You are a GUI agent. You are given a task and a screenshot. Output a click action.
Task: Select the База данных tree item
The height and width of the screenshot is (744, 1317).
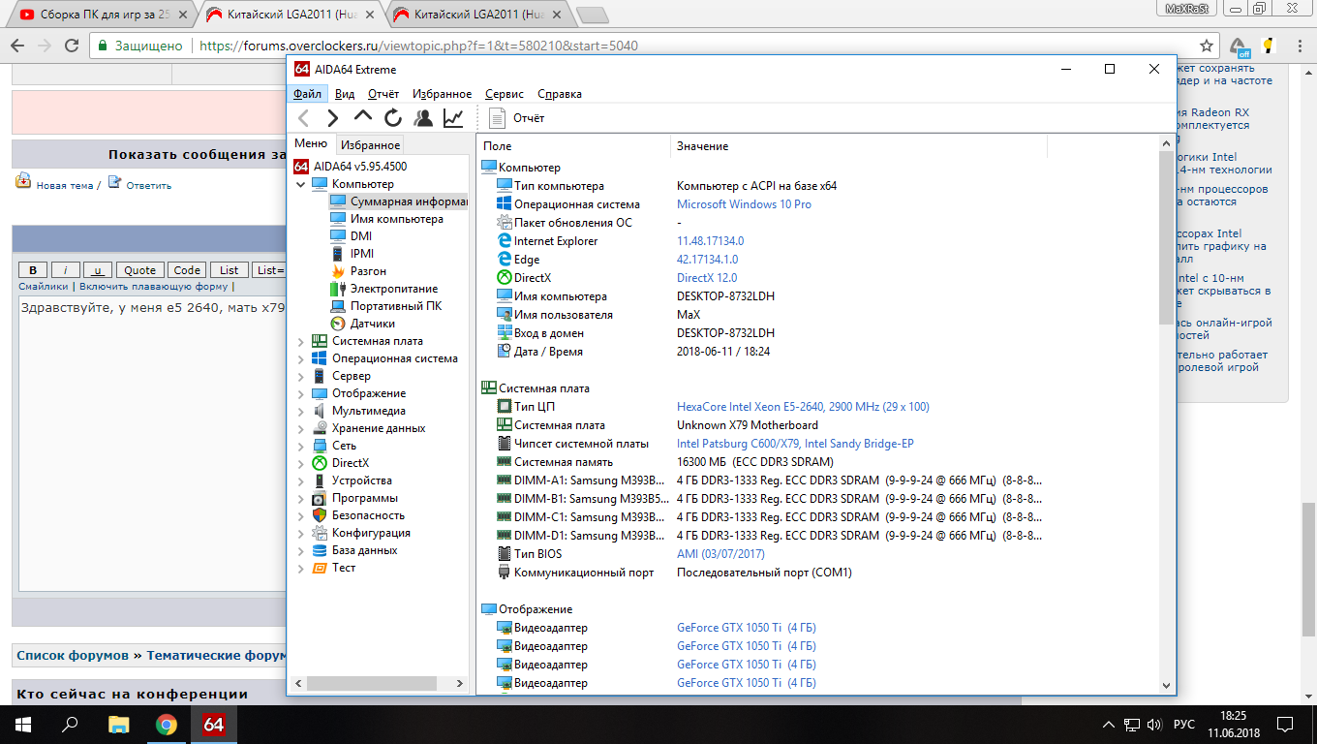pyautogui.click(x=354, y=550)
